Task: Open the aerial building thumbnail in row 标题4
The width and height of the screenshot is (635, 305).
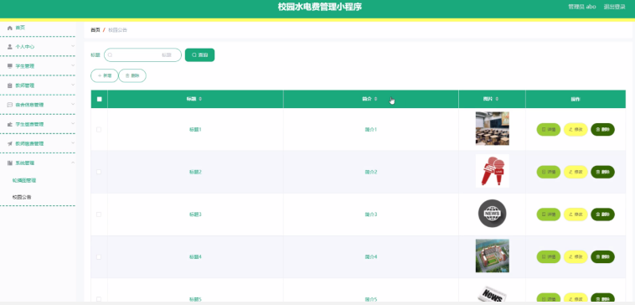Action: (x=492, y=256)
